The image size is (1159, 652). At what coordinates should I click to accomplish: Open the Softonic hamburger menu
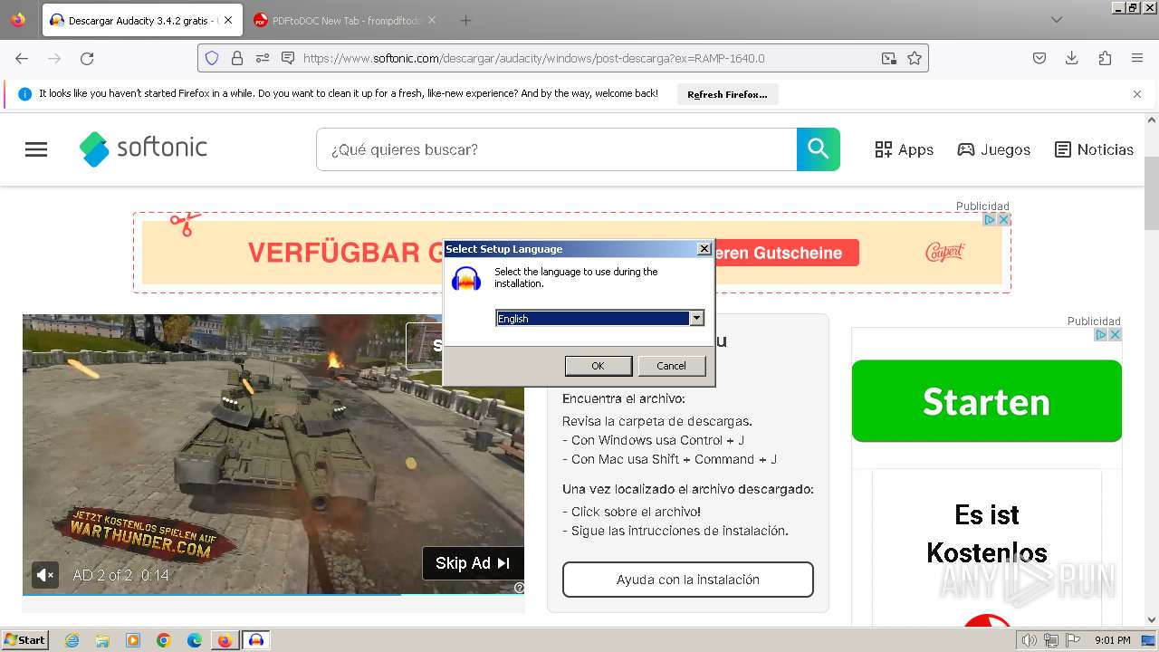[x=36, y=149]
